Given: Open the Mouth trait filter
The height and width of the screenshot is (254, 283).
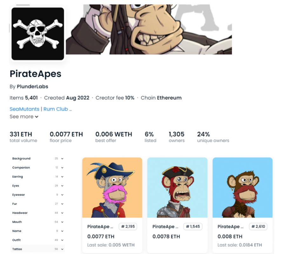Looking at the screenshot, I should coord(37,222).
